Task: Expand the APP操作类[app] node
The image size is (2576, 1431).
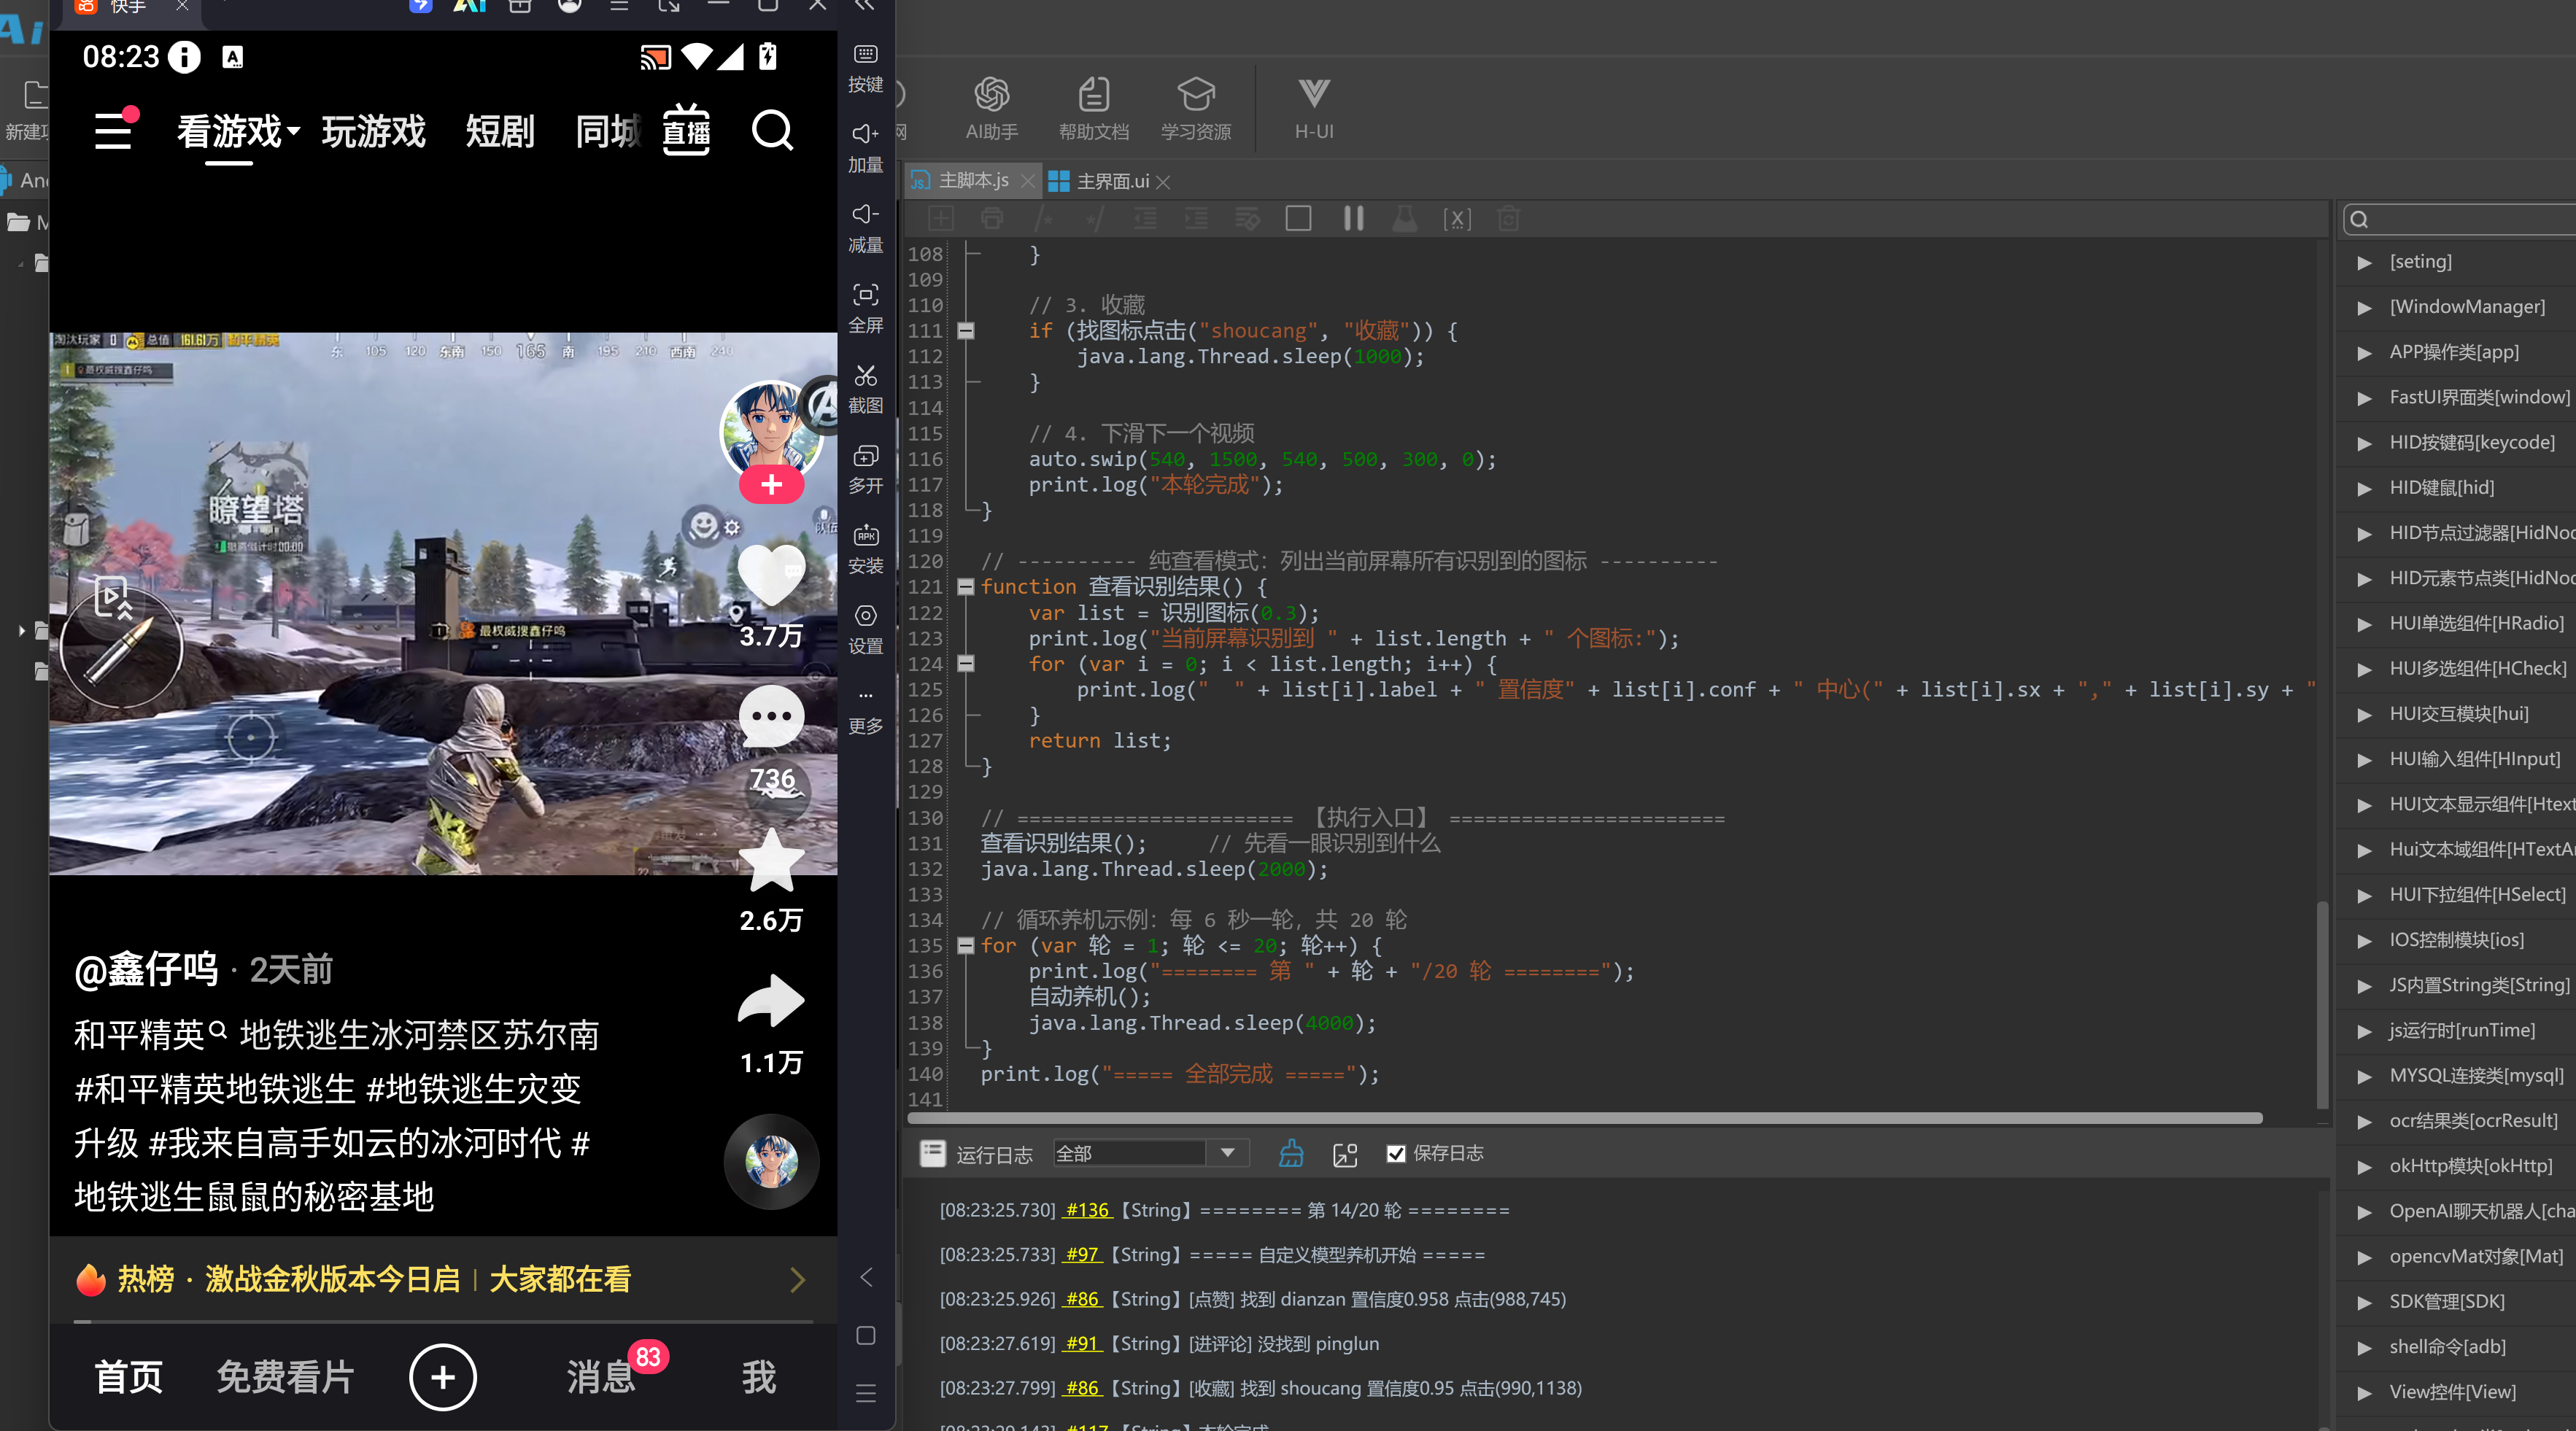Action: pos(2364,352)
